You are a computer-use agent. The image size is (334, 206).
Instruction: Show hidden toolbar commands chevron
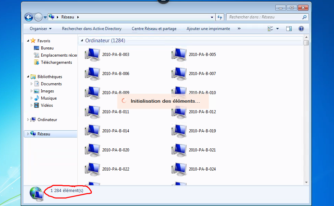[x=239, y=29]
